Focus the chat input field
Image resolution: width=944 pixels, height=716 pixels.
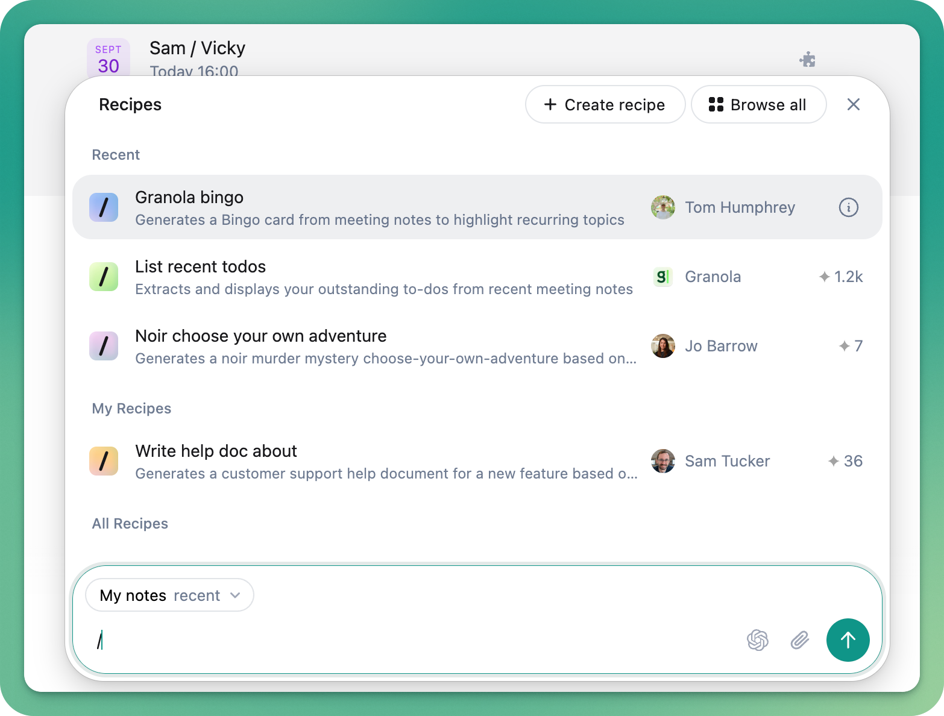tap(416, 640)
